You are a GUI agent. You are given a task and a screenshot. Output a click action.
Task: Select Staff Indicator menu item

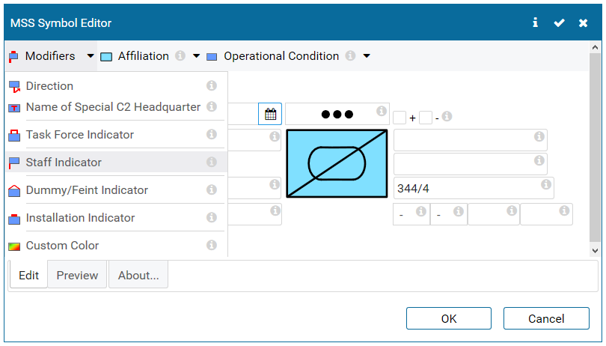coord(64,163)
